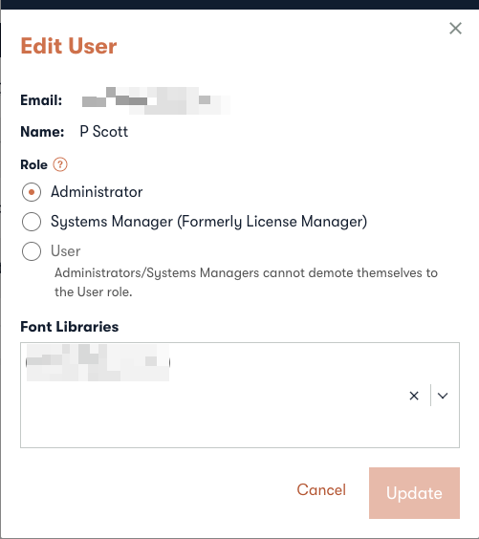Click the Role label text

point(34,164)
